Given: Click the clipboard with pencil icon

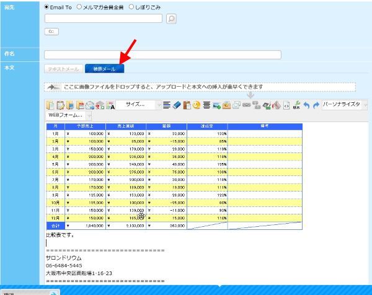Looking at the screenshot, I should click(x=60, y=105).
